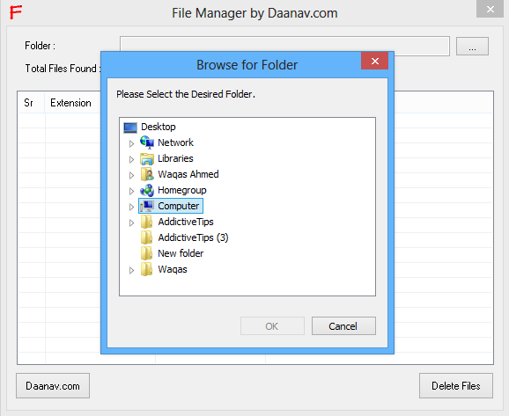Click the Folder path input field
The width and height of the screenshot is (509, 416).
[284, 46]
